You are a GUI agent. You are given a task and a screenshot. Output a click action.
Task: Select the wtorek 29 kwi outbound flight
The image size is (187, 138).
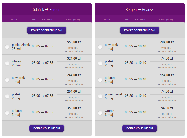point(7,63)
